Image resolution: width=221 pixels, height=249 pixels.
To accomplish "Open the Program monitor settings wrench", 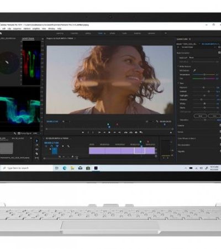I will click(x=157, y=121).
